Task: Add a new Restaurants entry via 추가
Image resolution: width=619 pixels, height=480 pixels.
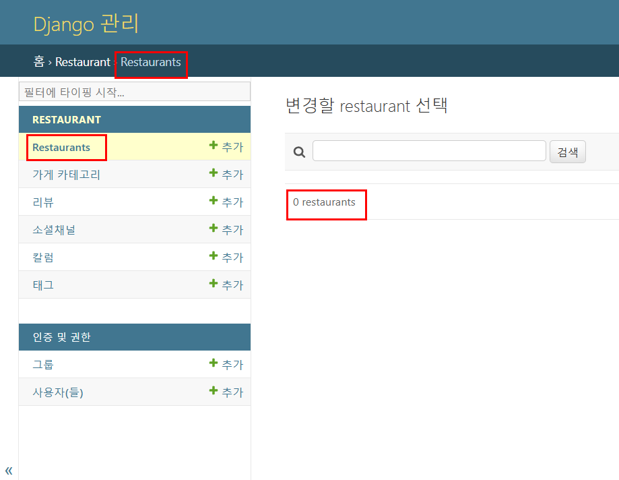Action: [x=226, y=146]
